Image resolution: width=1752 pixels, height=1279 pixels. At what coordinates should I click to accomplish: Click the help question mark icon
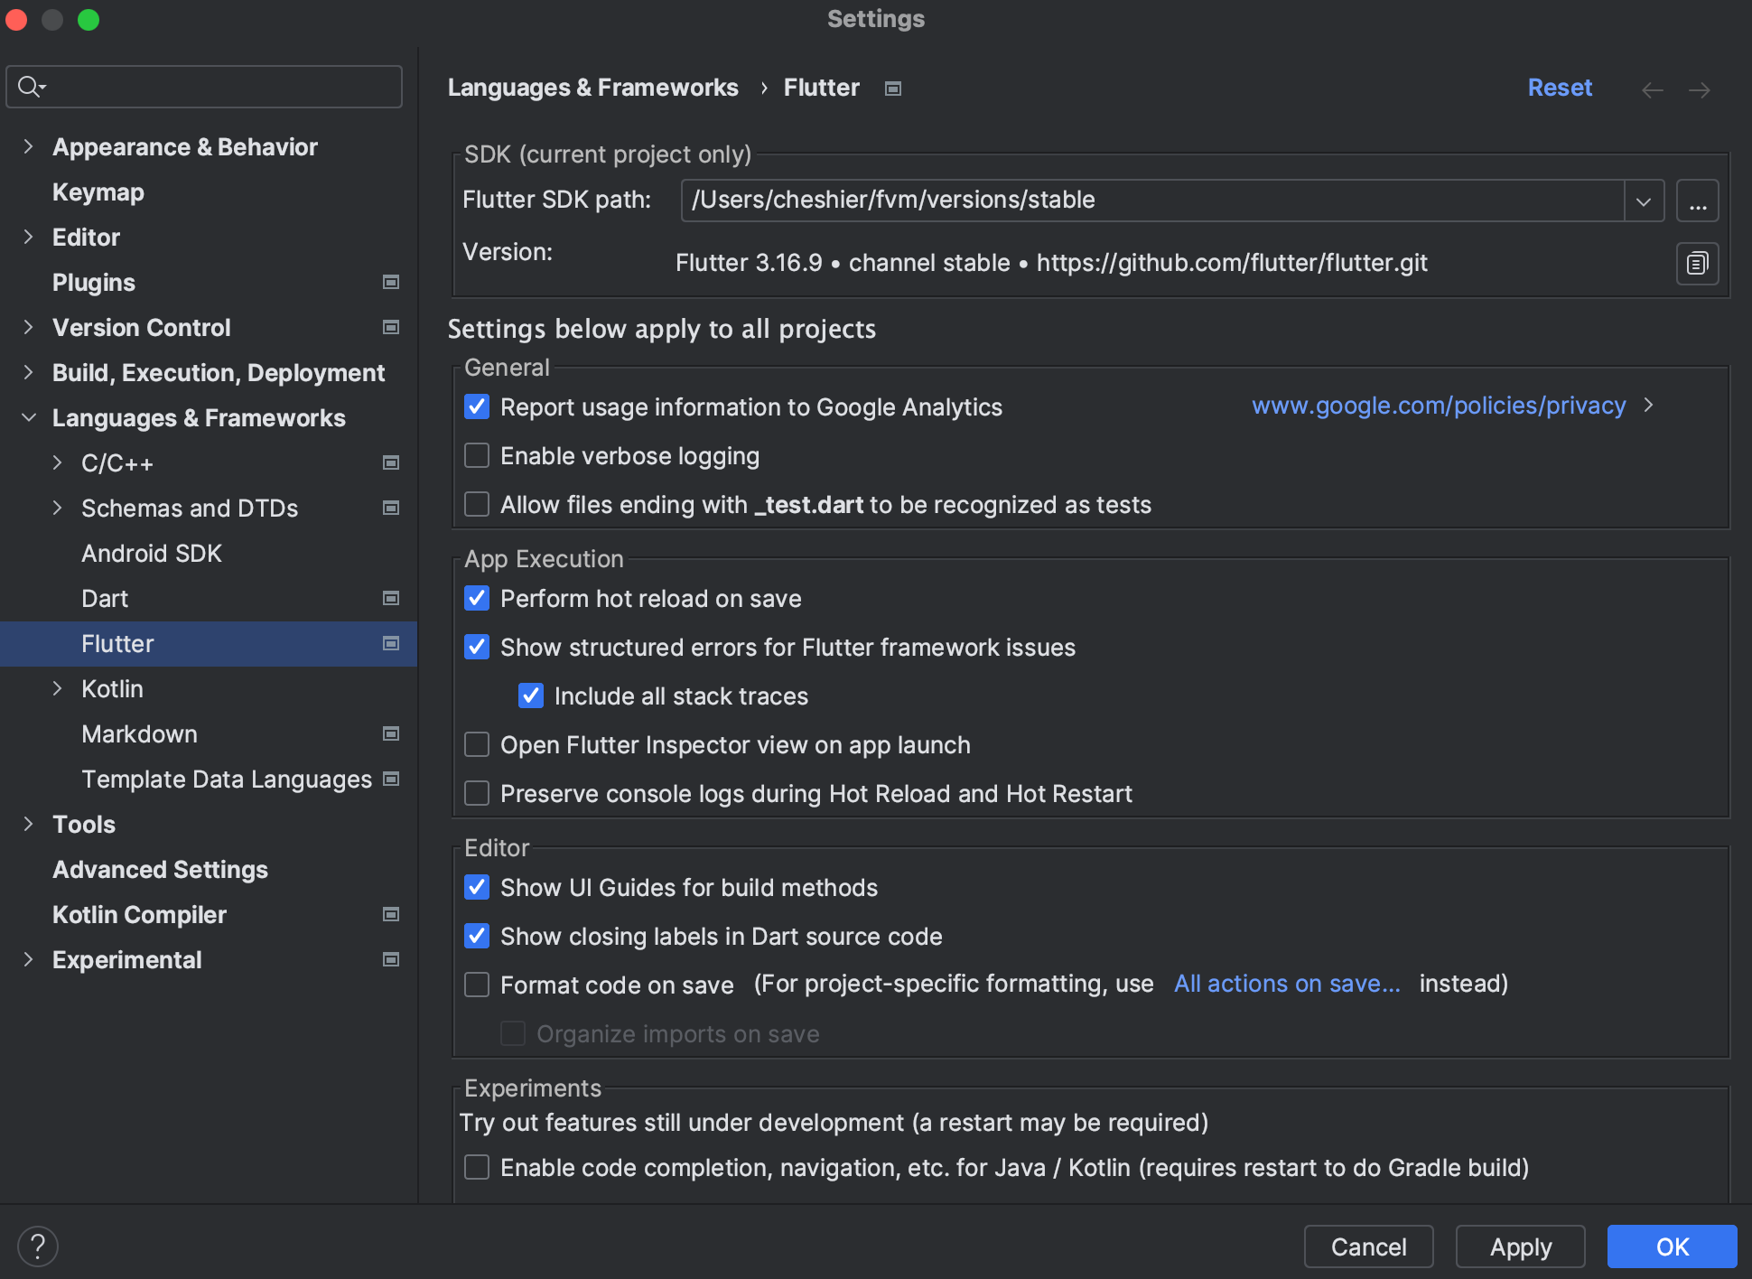pos(38,1246)
